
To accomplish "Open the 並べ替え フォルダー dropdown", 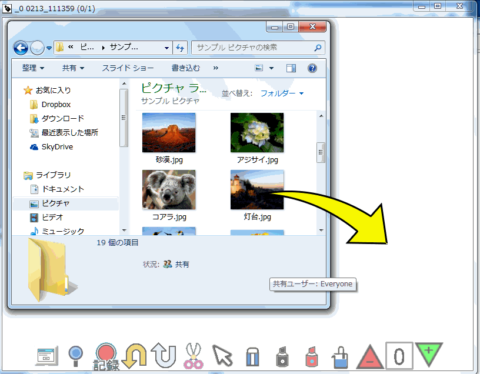I will tap(282, 93).
